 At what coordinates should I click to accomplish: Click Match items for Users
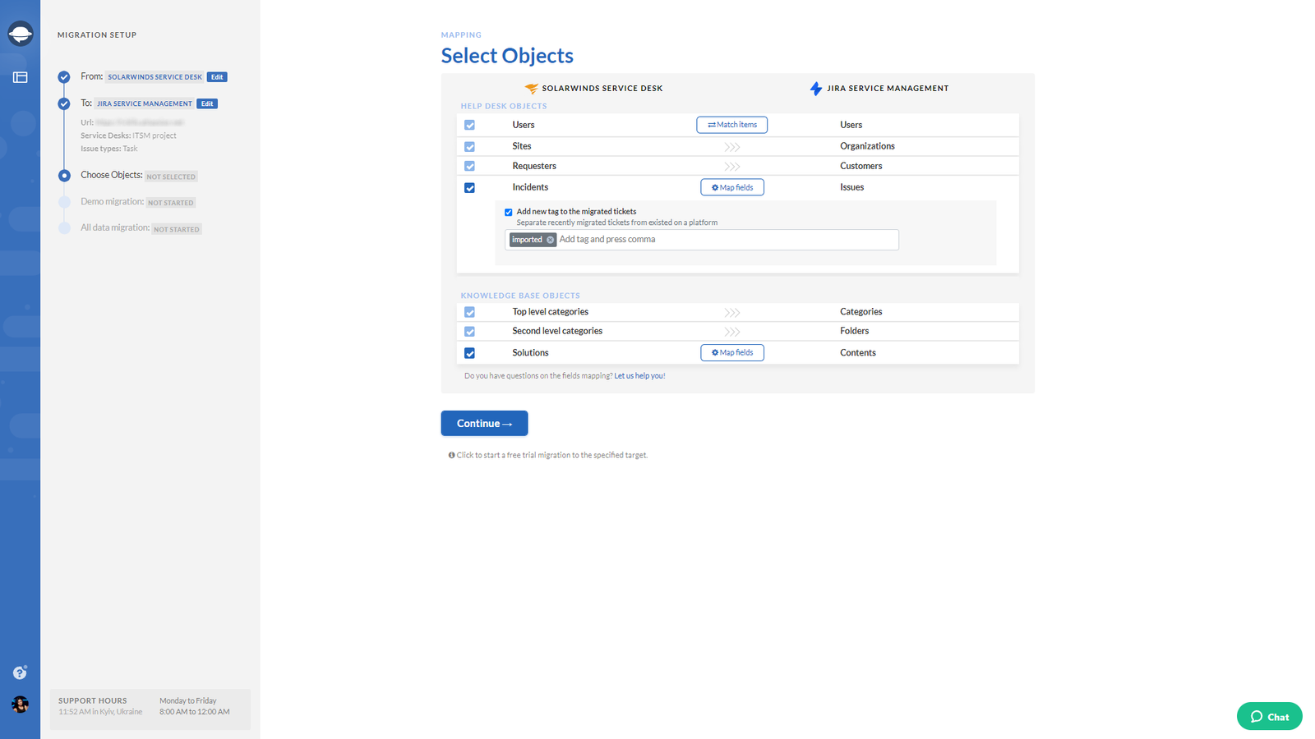(732, 125)
